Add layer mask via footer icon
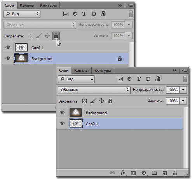This screenshot has width=192, height=179. (x=133, y=173)
